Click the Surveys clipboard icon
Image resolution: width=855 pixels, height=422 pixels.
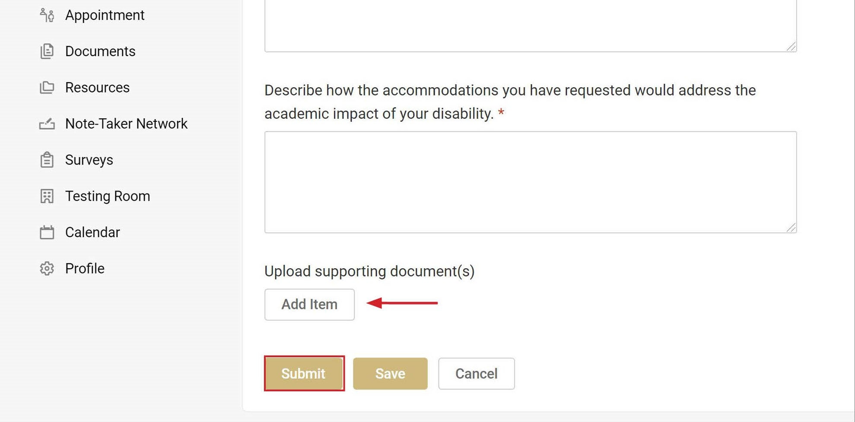point(47,160)
